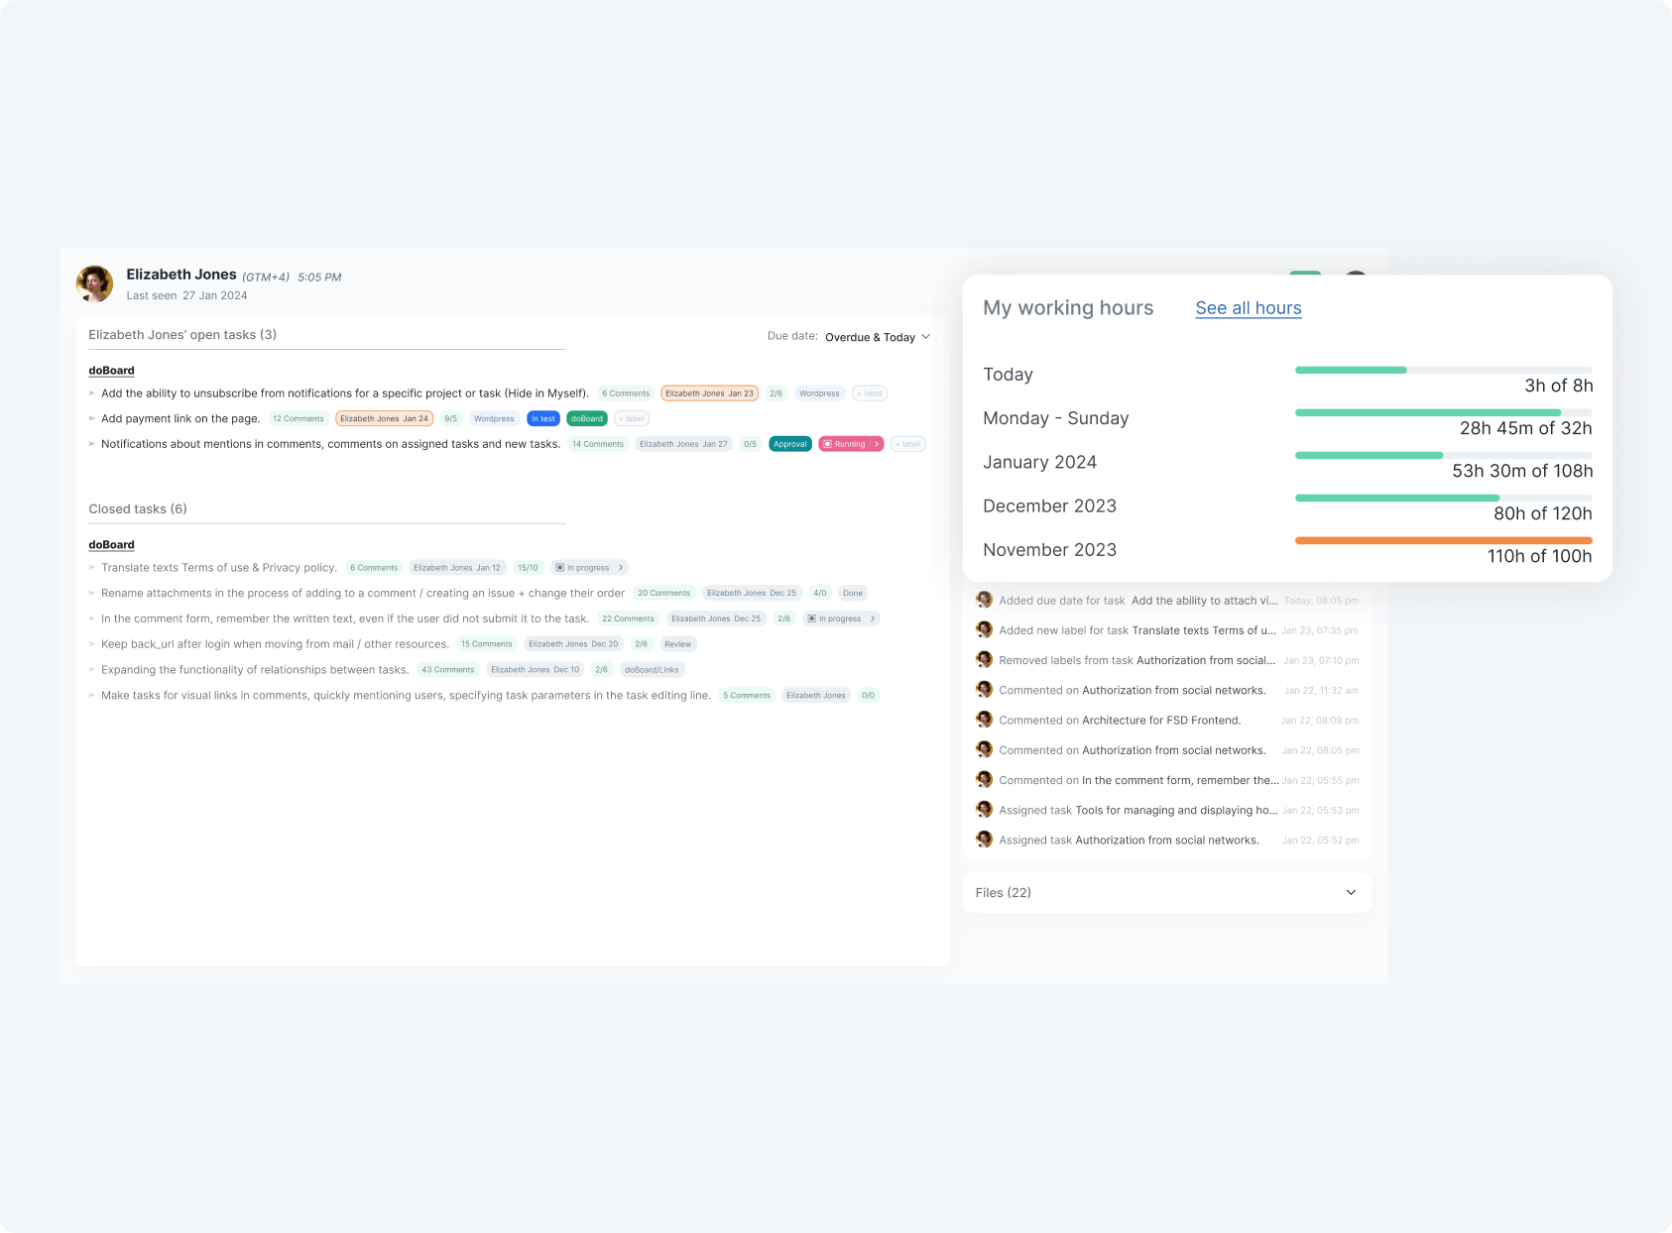This screenshot has width=1672, height=1233.
Task: Click avatar beside 'Assigned task Tools for managing' activity
Action: [984, 810]
